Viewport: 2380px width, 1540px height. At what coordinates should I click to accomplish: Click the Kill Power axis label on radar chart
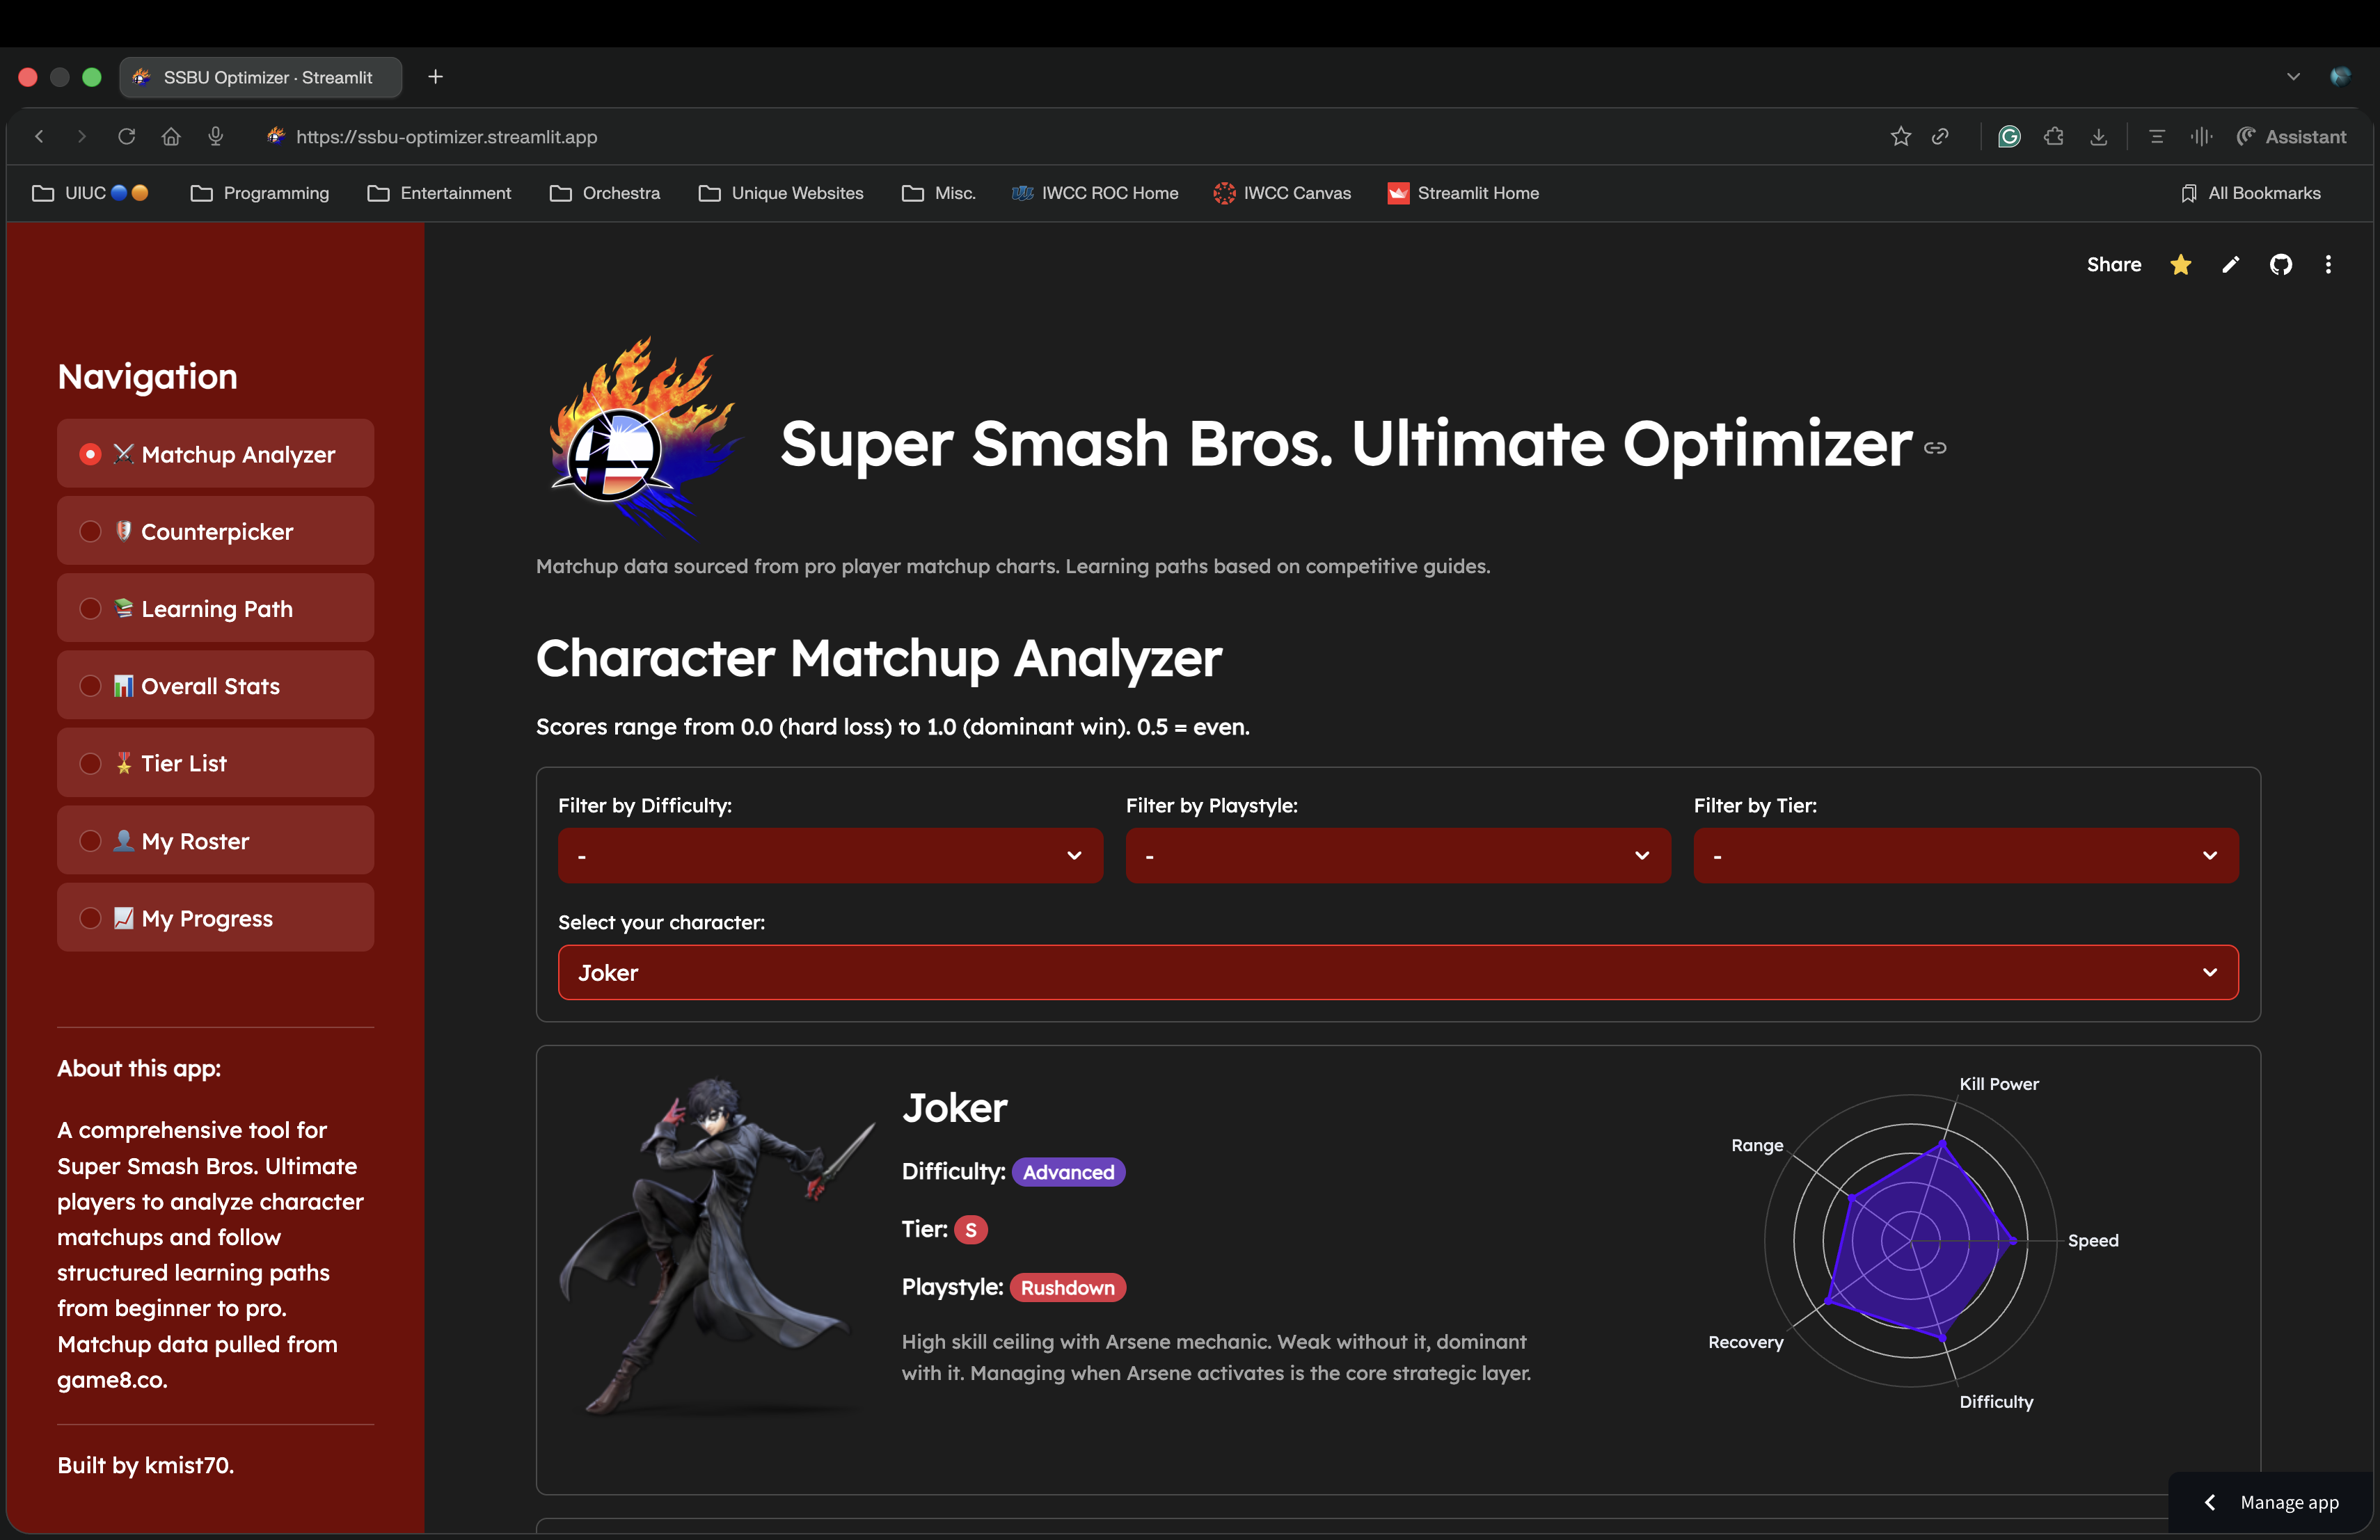click(1998, 1084)
